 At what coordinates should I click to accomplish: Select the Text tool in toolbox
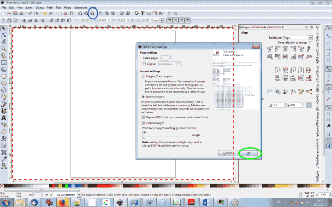tap(4, 117)
